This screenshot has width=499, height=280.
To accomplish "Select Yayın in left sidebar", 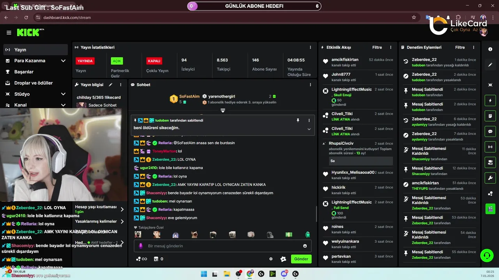I will [x=35, y=50].
